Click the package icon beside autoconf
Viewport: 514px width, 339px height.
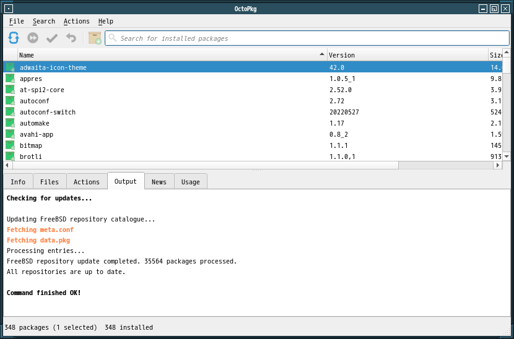[10, 101]
